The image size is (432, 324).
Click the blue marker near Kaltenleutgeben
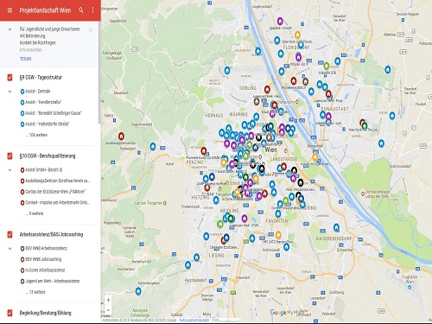pyautogui.click(x=138, y=291)
